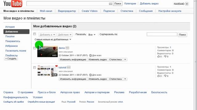The image size is (197, 110).
Task: Open 'Мои видео и плейлисты' tab
Action: pyautogui.click(x=19, y=11)
